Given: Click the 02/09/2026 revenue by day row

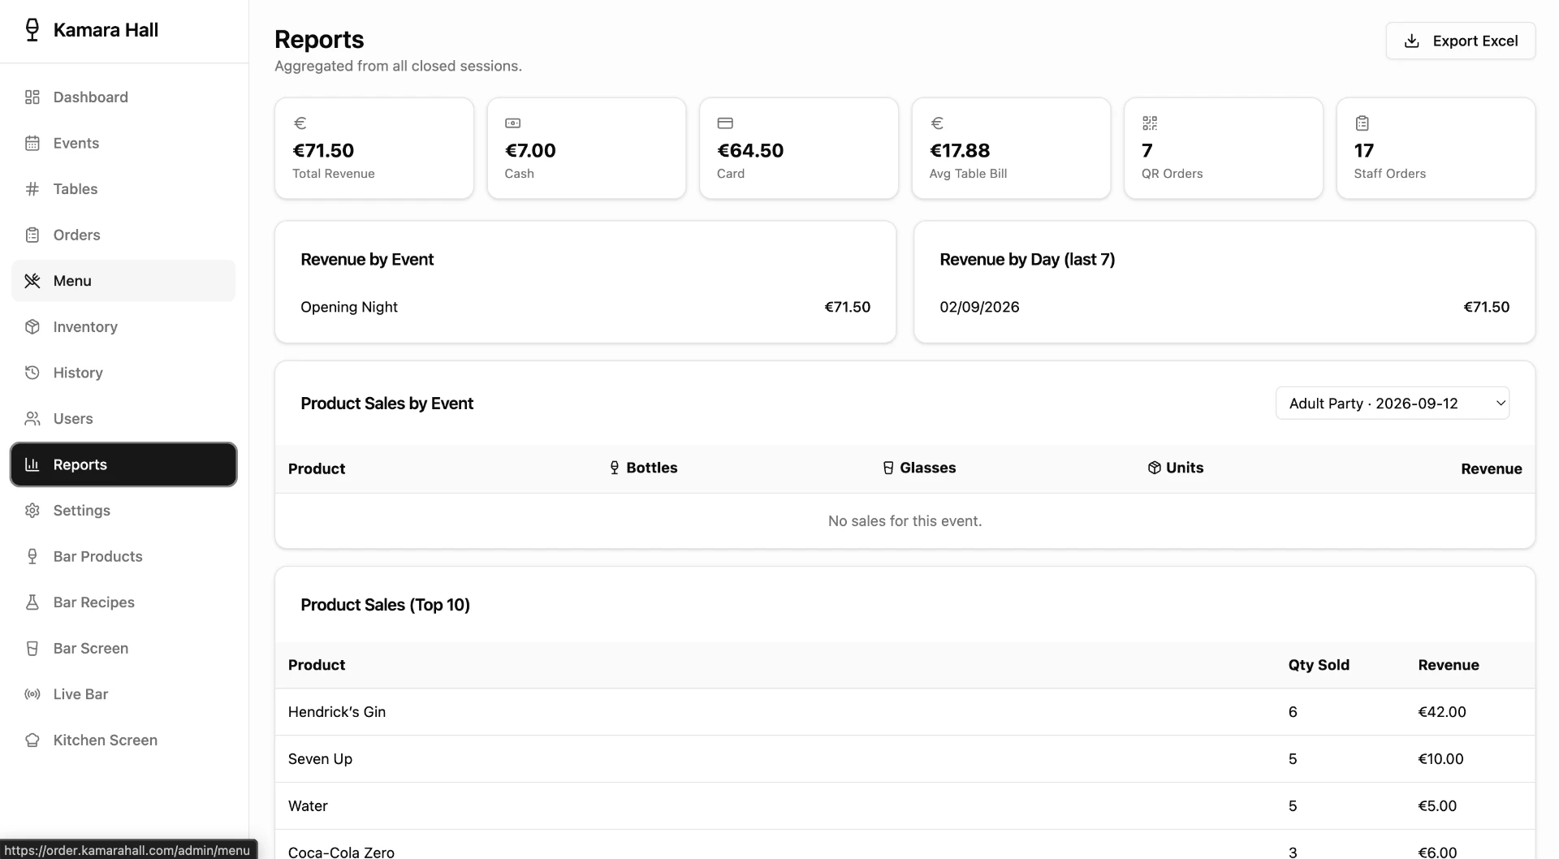Looking at the screenshot, I should (1224, 307).
